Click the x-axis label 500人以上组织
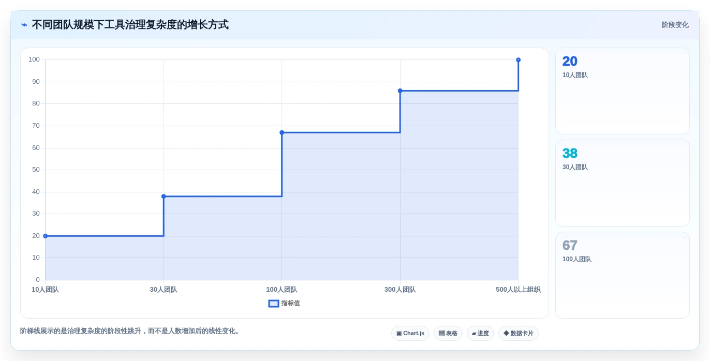 coord(518,290)
